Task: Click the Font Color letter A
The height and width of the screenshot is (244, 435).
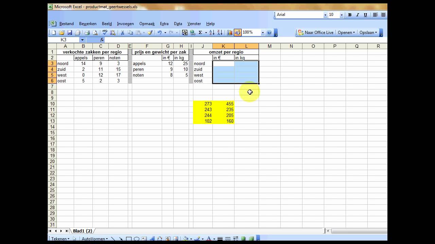Action: (209, 239)
